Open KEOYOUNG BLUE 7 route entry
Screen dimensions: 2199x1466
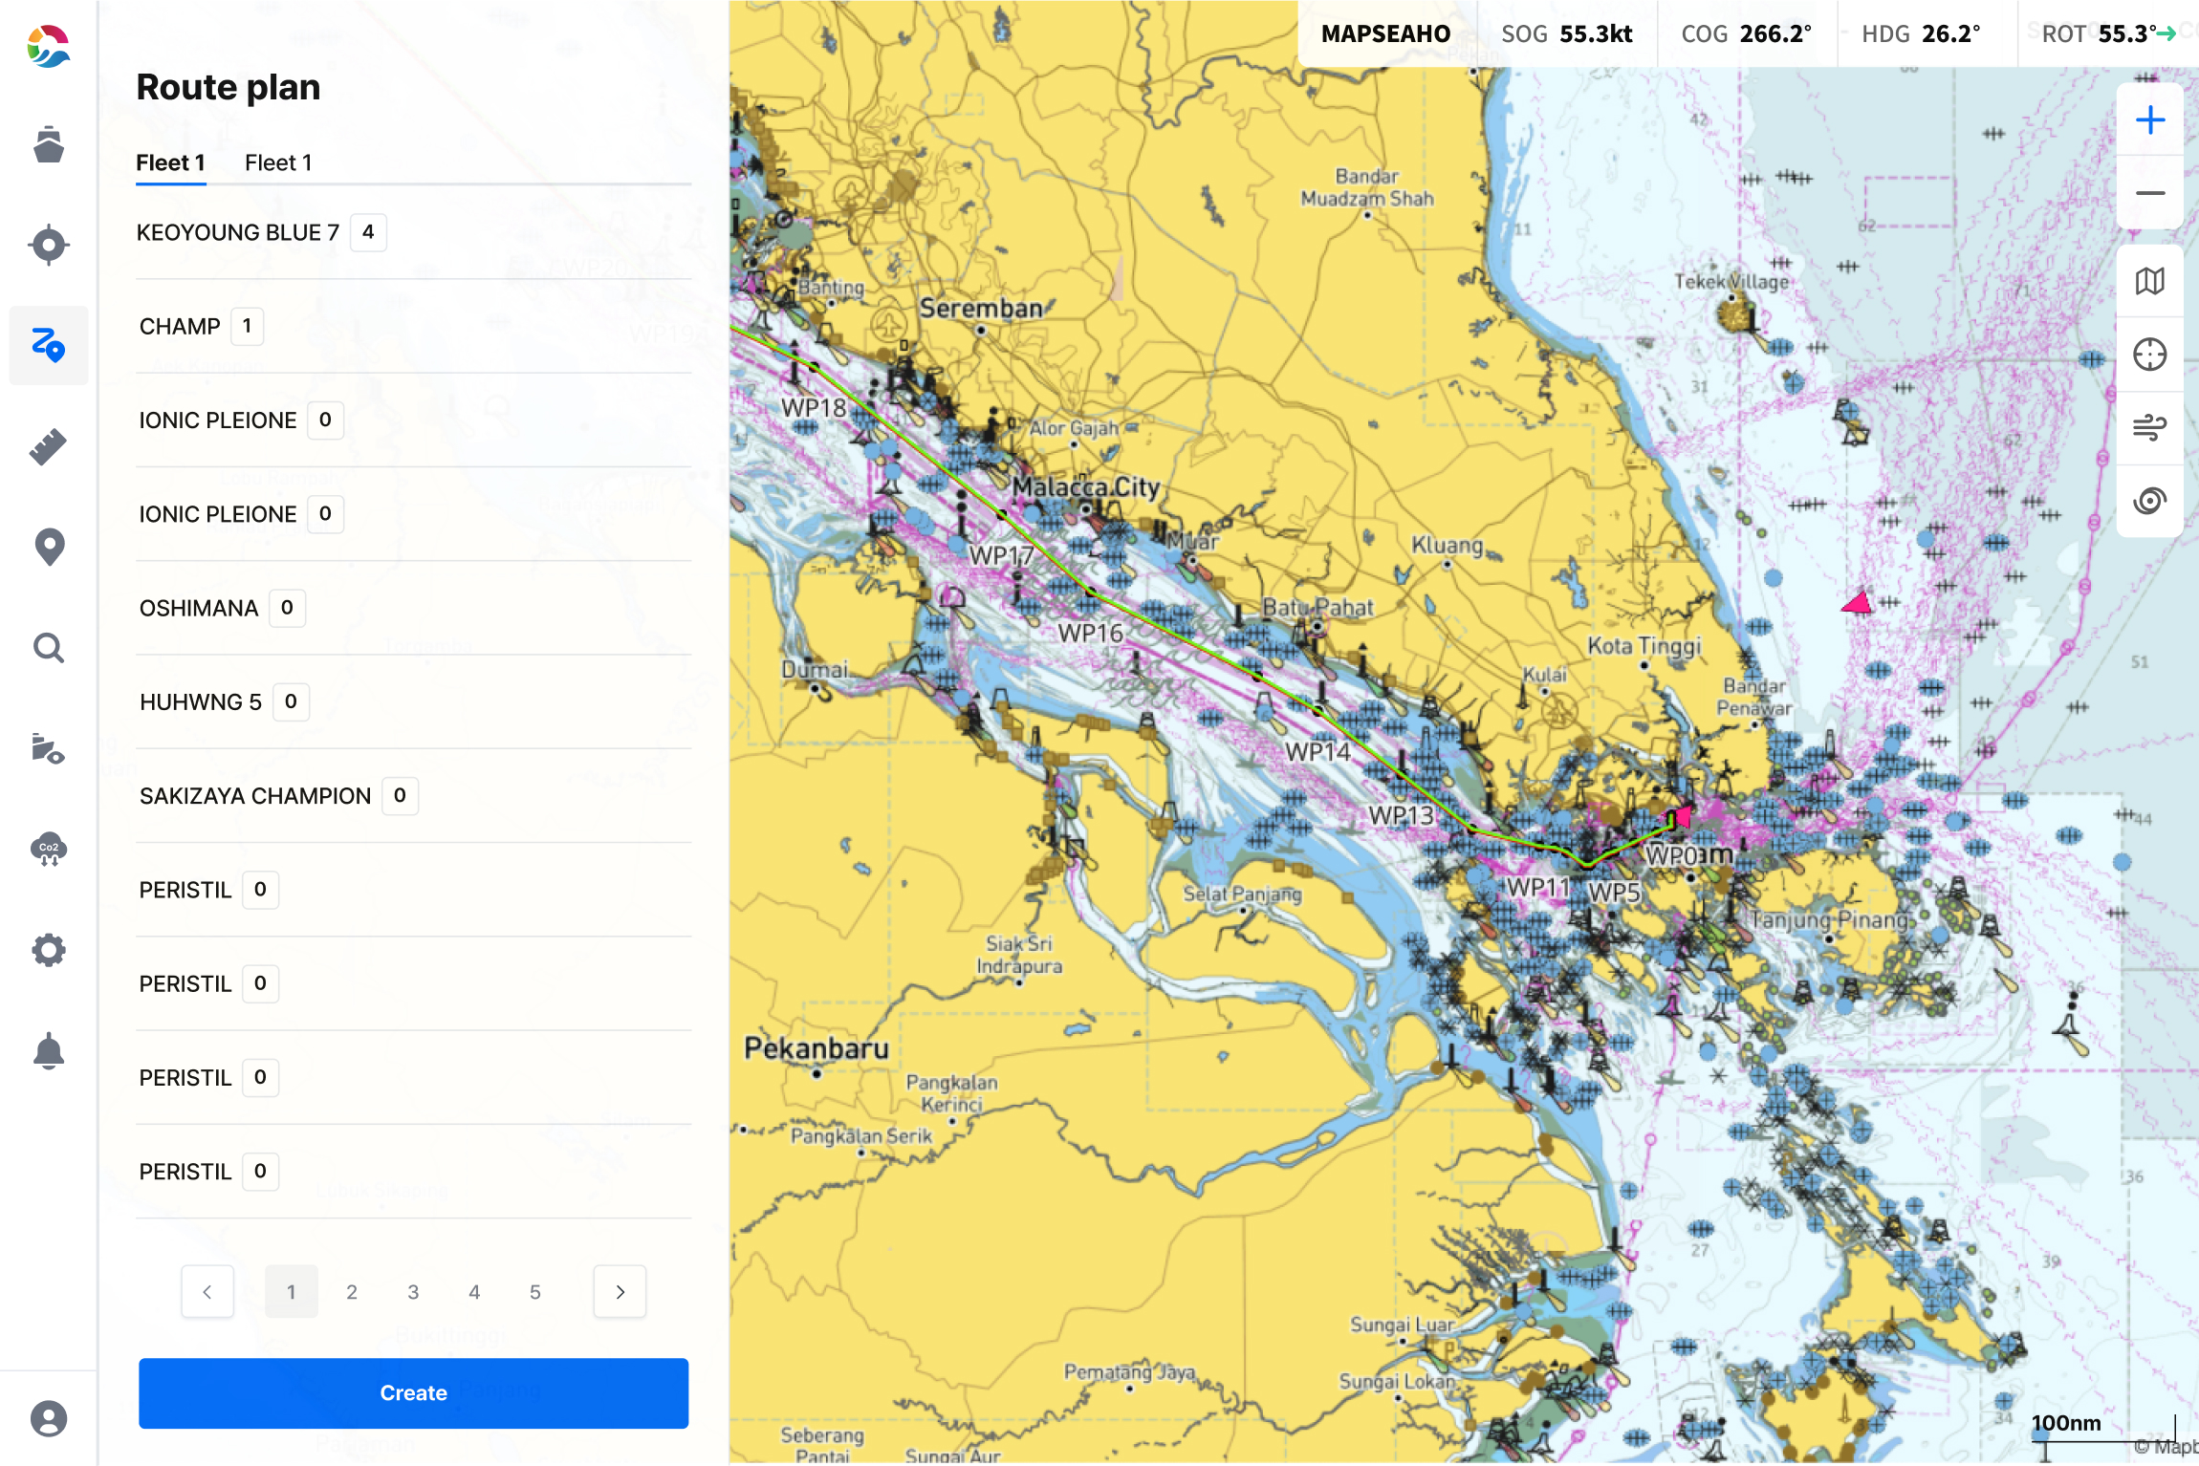pos(238,232)
